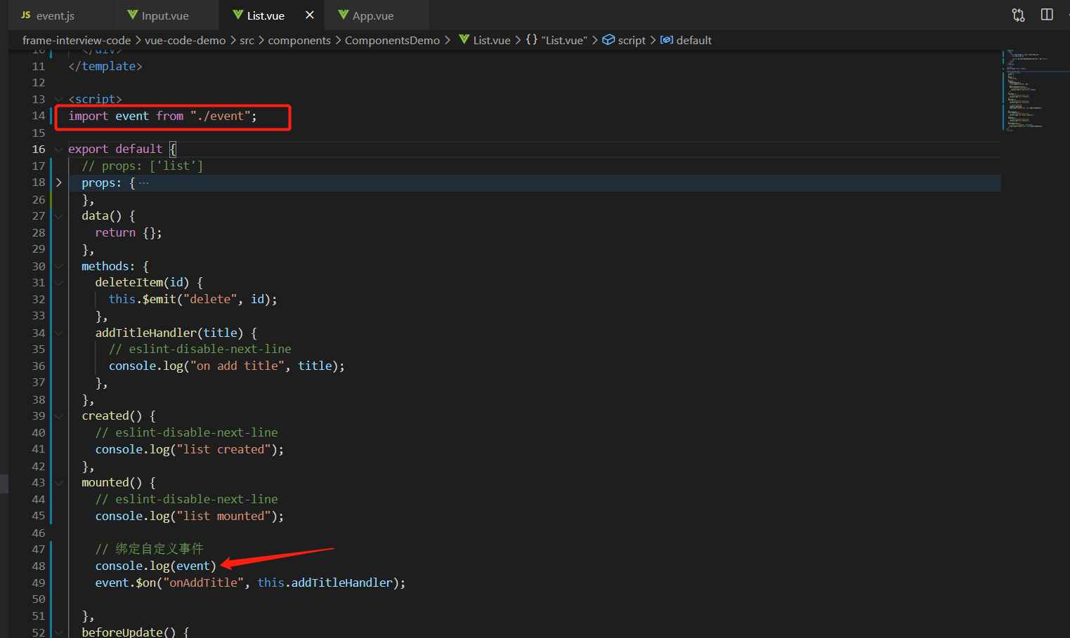Screen dimensions: 1070x638
Task: Click the opening <script> tag
Action: click(96, 99)
